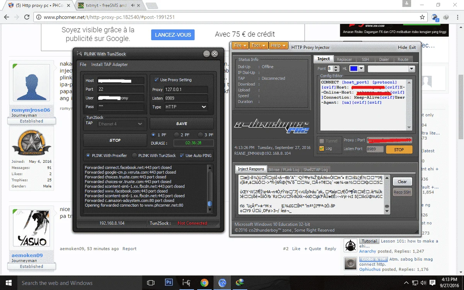The image size is (464, 290).
Task: Click the PLINK log scrollbar thumb
Action: [210, 204]
